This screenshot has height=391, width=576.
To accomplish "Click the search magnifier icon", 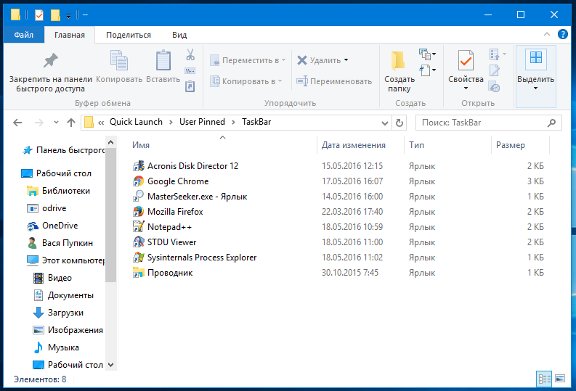I will tap(551, 123).
